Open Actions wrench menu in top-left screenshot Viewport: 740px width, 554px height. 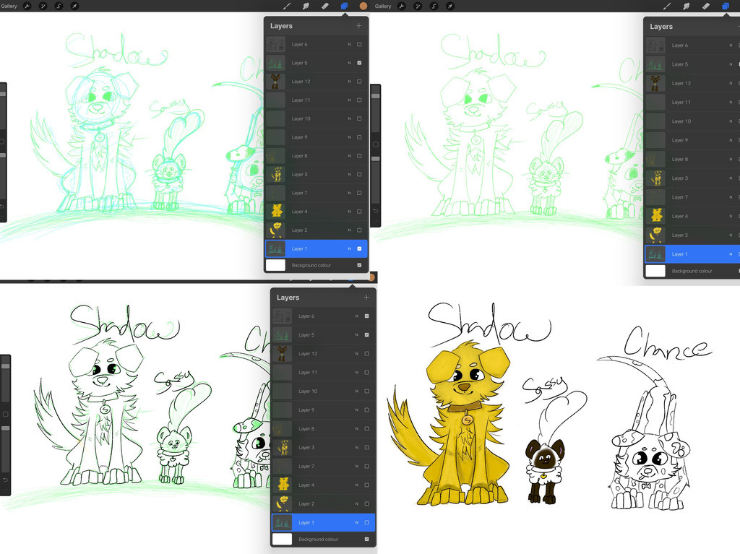point(27,6)
